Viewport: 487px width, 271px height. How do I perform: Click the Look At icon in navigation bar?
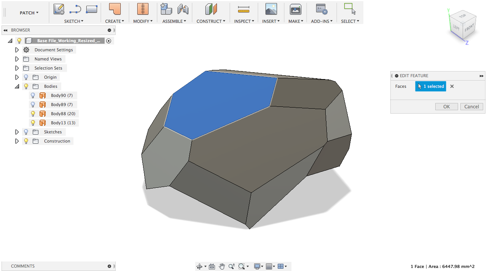(212, 266)
